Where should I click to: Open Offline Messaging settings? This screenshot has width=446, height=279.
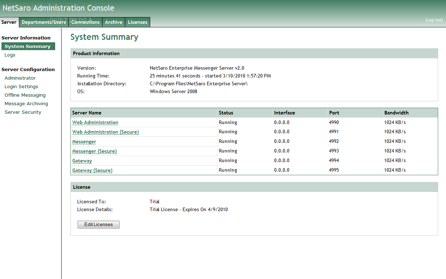pyautogui.click(x=25, y=95)
